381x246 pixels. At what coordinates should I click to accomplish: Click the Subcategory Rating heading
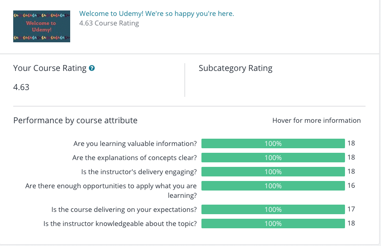tap(236, 68)
